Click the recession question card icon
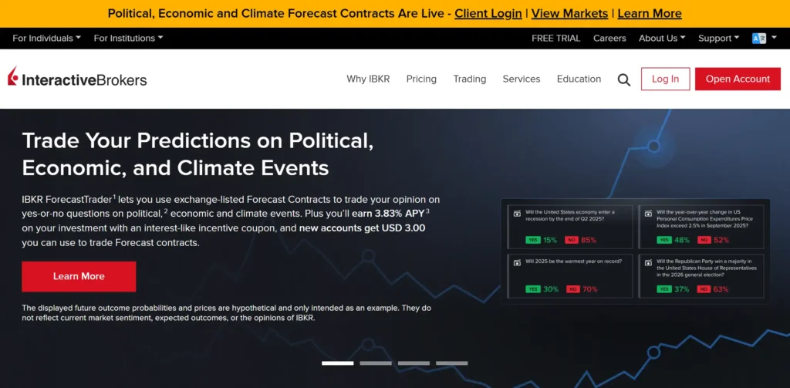This screenshot has height=388, width=790. 516,214
